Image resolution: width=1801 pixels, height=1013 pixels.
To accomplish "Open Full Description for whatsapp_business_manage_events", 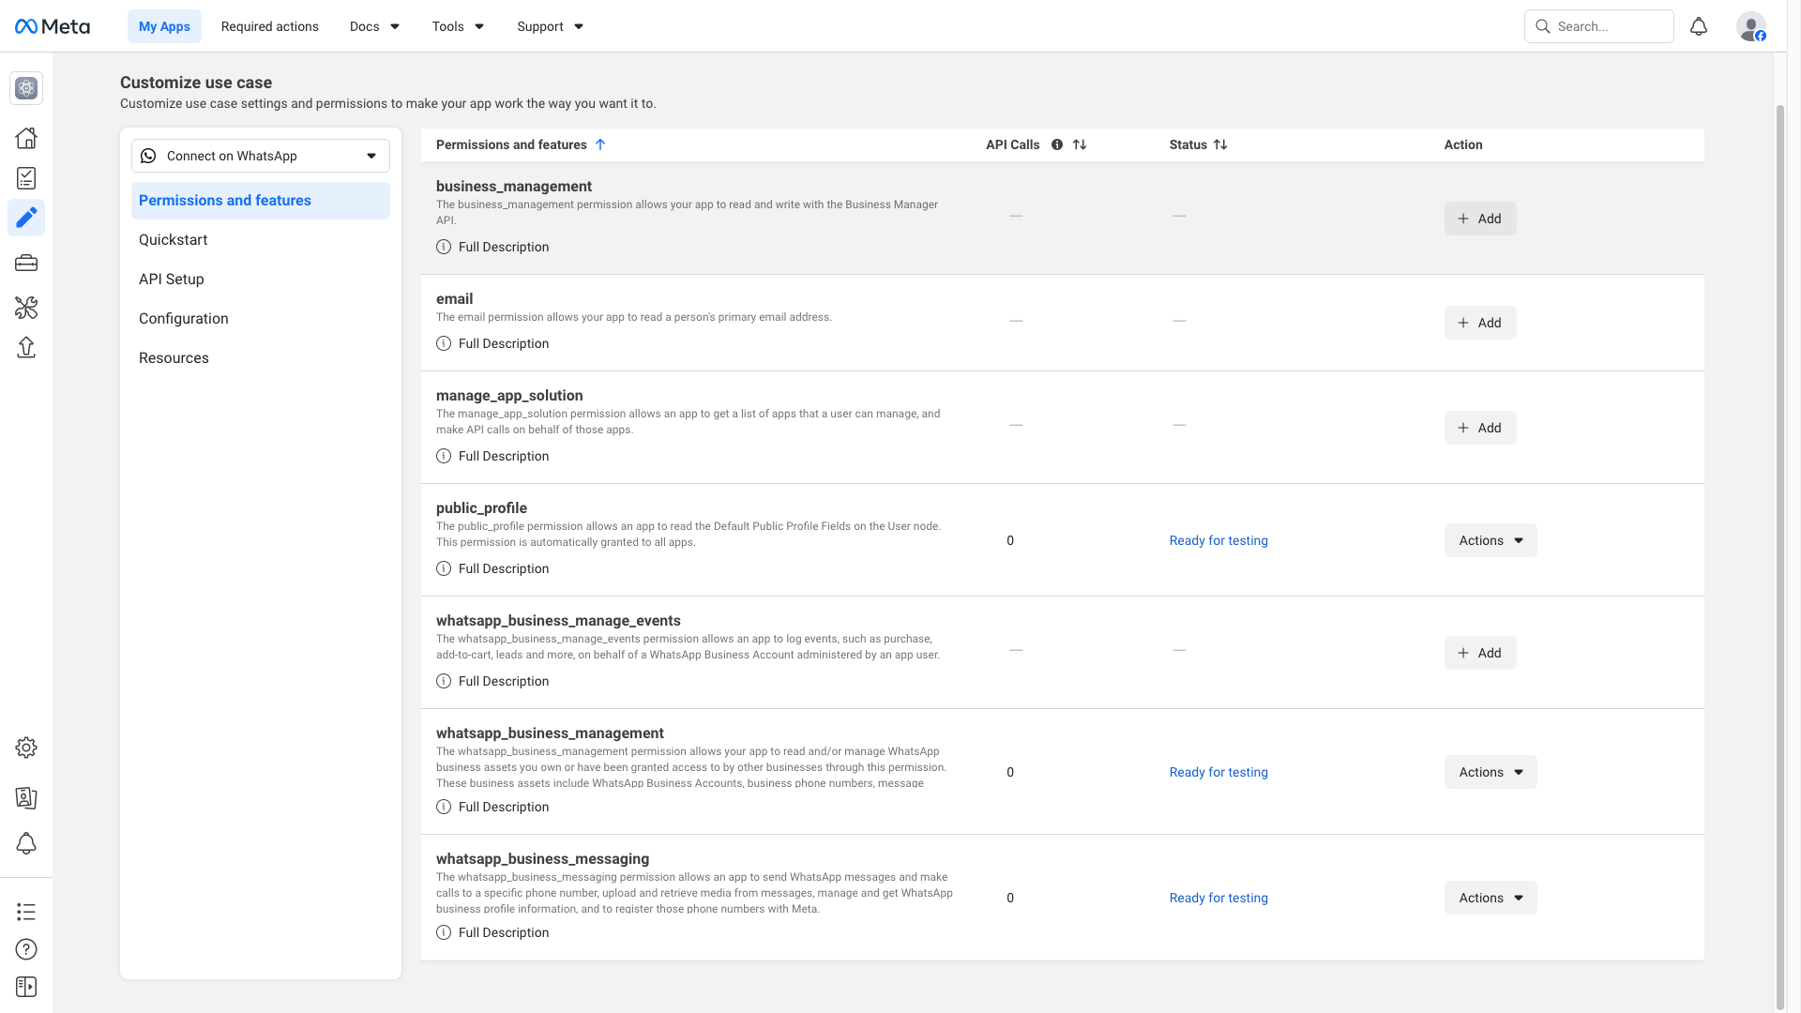I will (x=492, y=681).
